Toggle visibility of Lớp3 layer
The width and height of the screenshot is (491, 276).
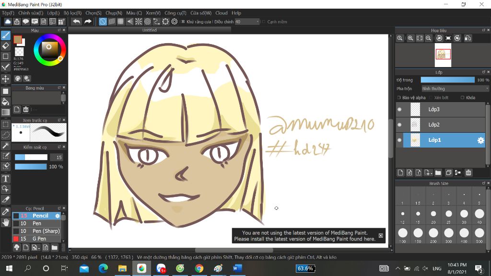[399, 110]
